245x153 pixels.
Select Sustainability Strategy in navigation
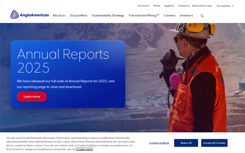[x=108, y=15]
